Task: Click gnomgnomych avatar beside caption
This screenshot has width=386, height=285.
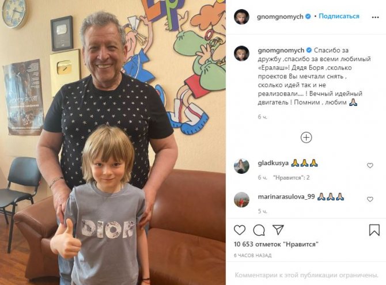Action: pyautogui.click(x=241, y=53)
